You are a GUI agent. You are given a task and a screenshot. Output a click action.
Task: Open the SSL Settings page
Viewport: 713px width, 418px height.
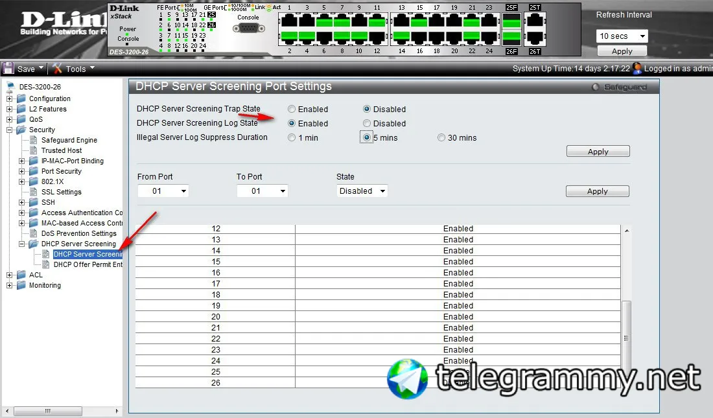[62, 192]
